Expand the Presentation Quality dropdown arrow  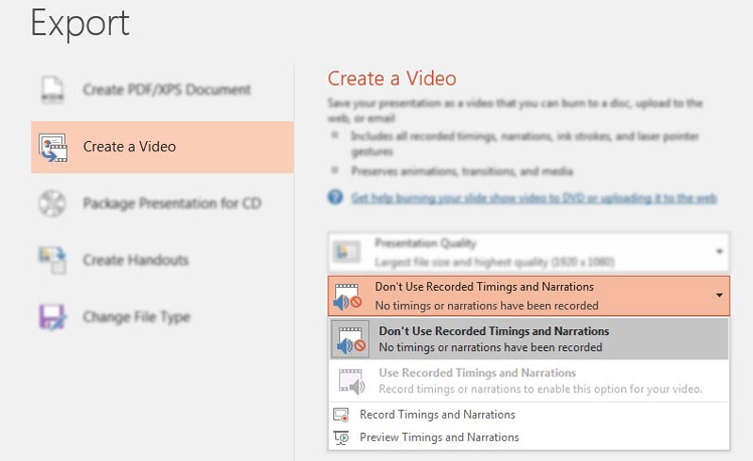pyautogui.click(x=719, y=251)
